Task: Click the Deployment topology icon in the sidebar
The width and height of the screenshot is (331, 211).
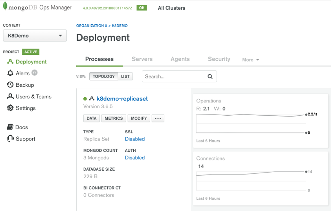Action: 10,62
